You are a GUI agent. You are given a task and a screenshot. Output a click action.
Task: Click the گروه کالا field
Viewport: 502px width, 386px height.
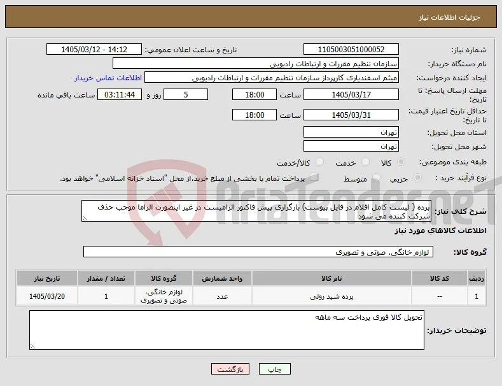coord(258,252)
